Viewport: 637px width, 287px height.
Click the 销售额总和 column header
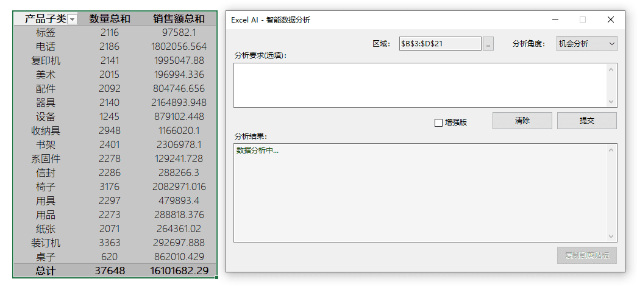179,19
